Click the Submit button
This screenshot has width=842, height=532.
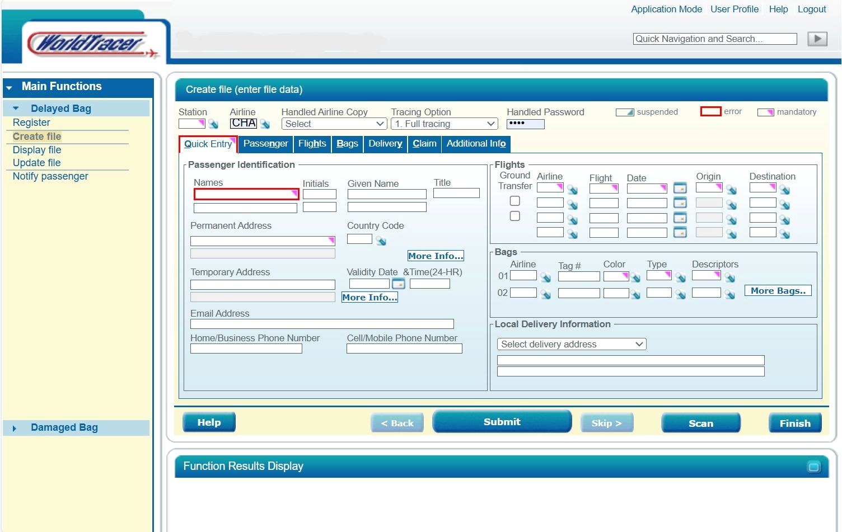point(502,422)
